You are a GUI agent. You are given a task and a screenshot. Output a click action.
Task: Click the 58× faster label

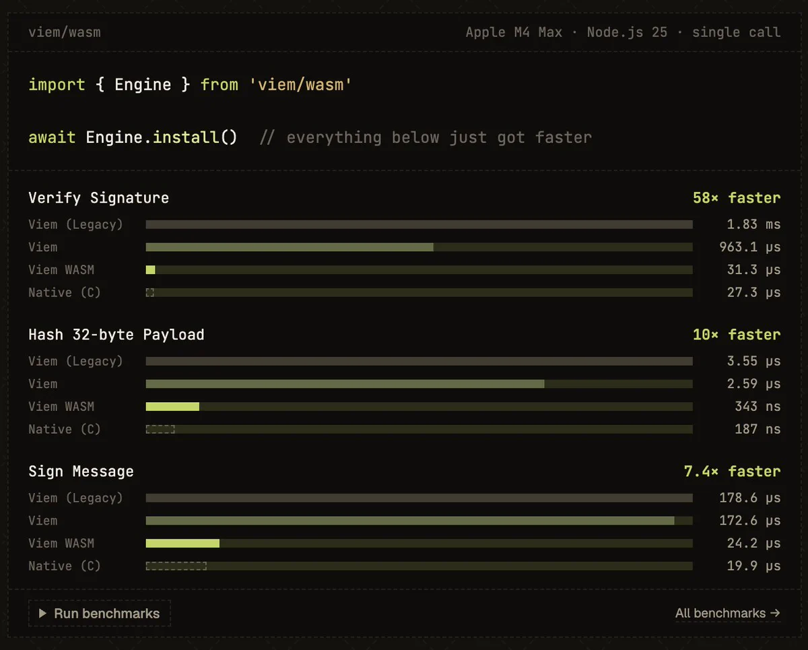(x=737, y=198)
